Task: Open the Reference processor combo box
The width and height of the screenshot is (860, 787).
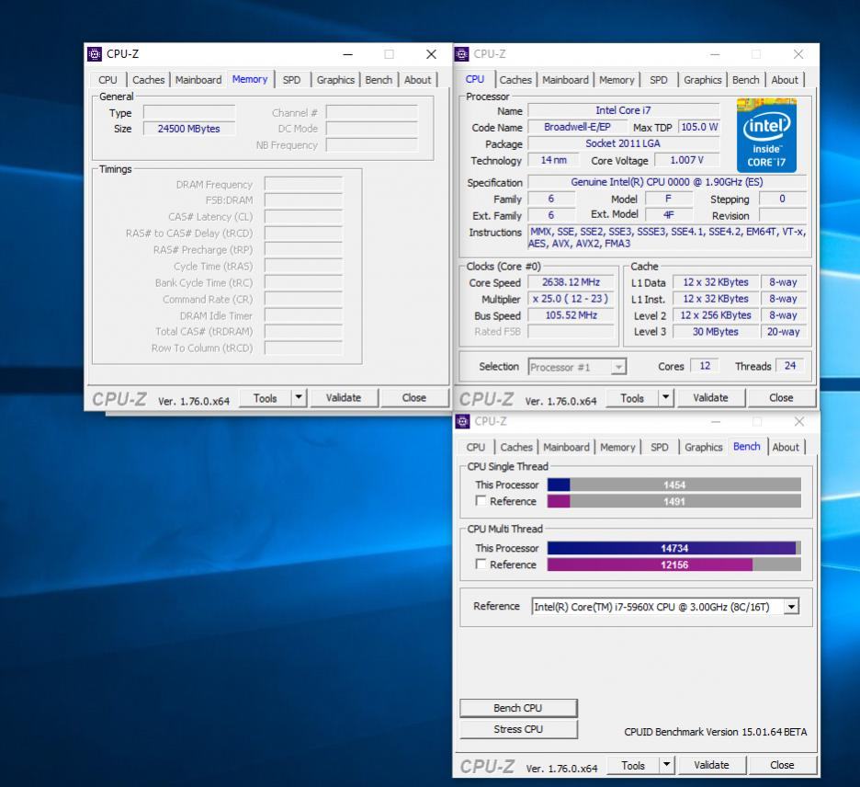Action: click(664, 607)
